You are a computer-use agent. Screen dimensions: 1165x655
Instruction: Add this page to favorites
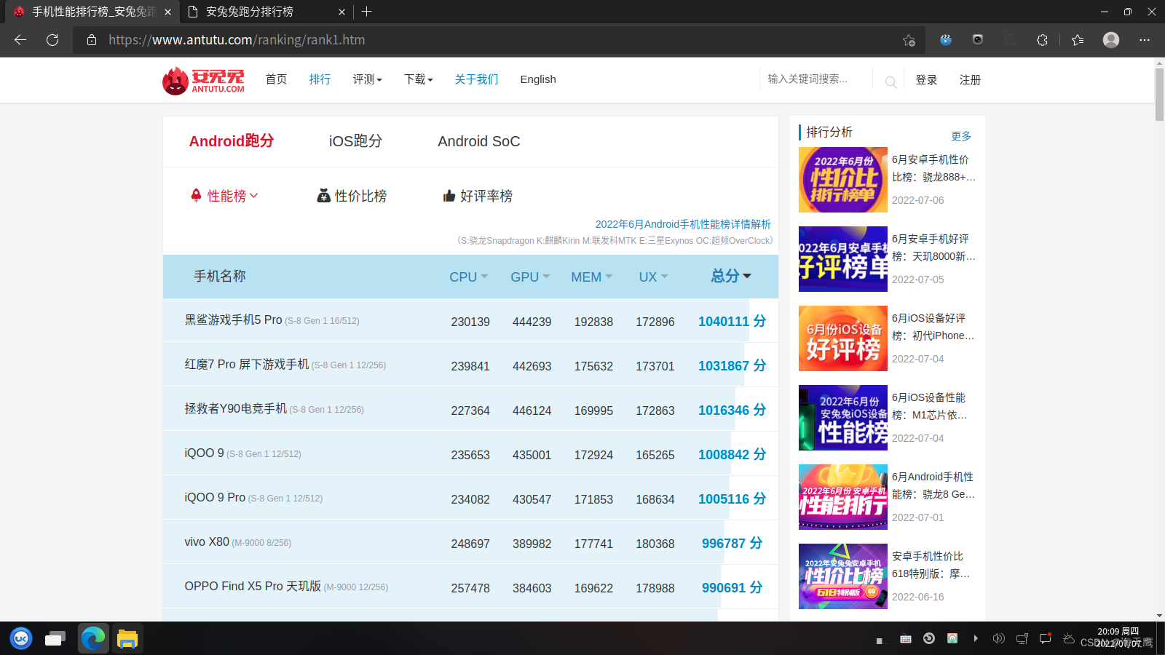point(909,40)
